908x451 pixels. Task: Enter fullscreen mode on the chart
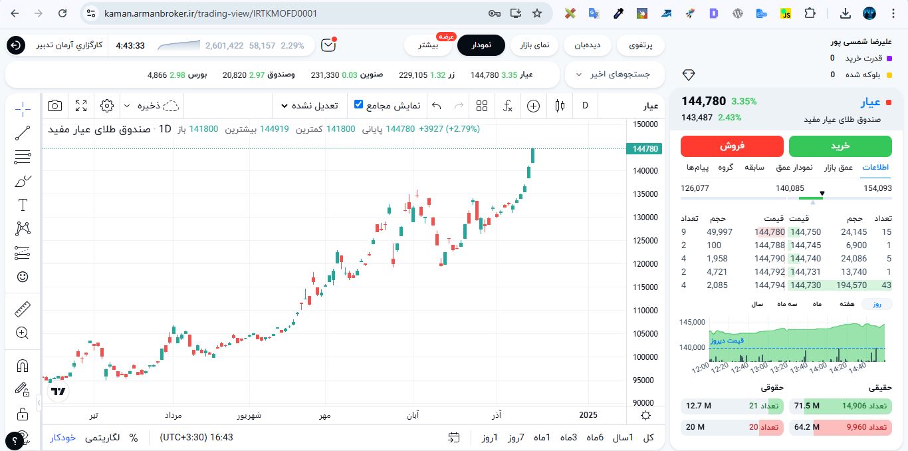81,106
